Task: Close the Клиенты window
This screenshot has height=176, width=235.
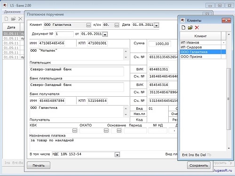Action: click(227, 20)
